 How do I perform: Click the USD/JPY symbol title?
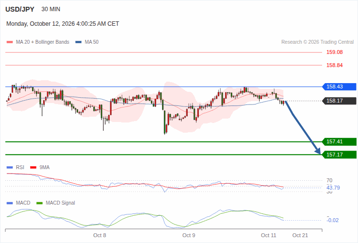click(20, 9)
